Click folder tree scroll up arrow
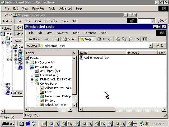Screen dimensions: 169x127 [x=74, y=58]
